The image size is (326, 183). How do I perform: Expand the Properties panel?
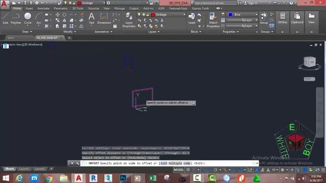coord(231,32)
